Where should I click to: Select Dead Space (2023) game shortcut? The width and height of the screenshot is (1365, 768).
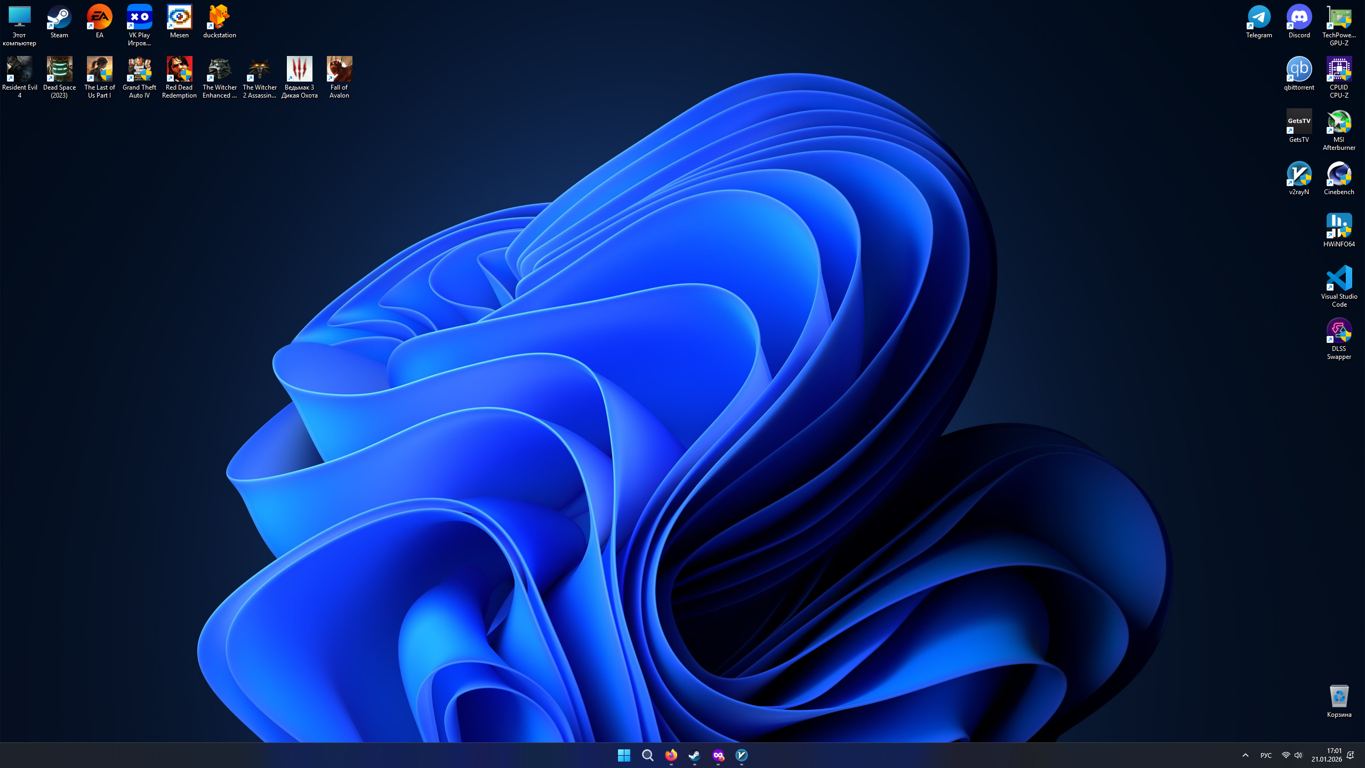coord(59,76)
